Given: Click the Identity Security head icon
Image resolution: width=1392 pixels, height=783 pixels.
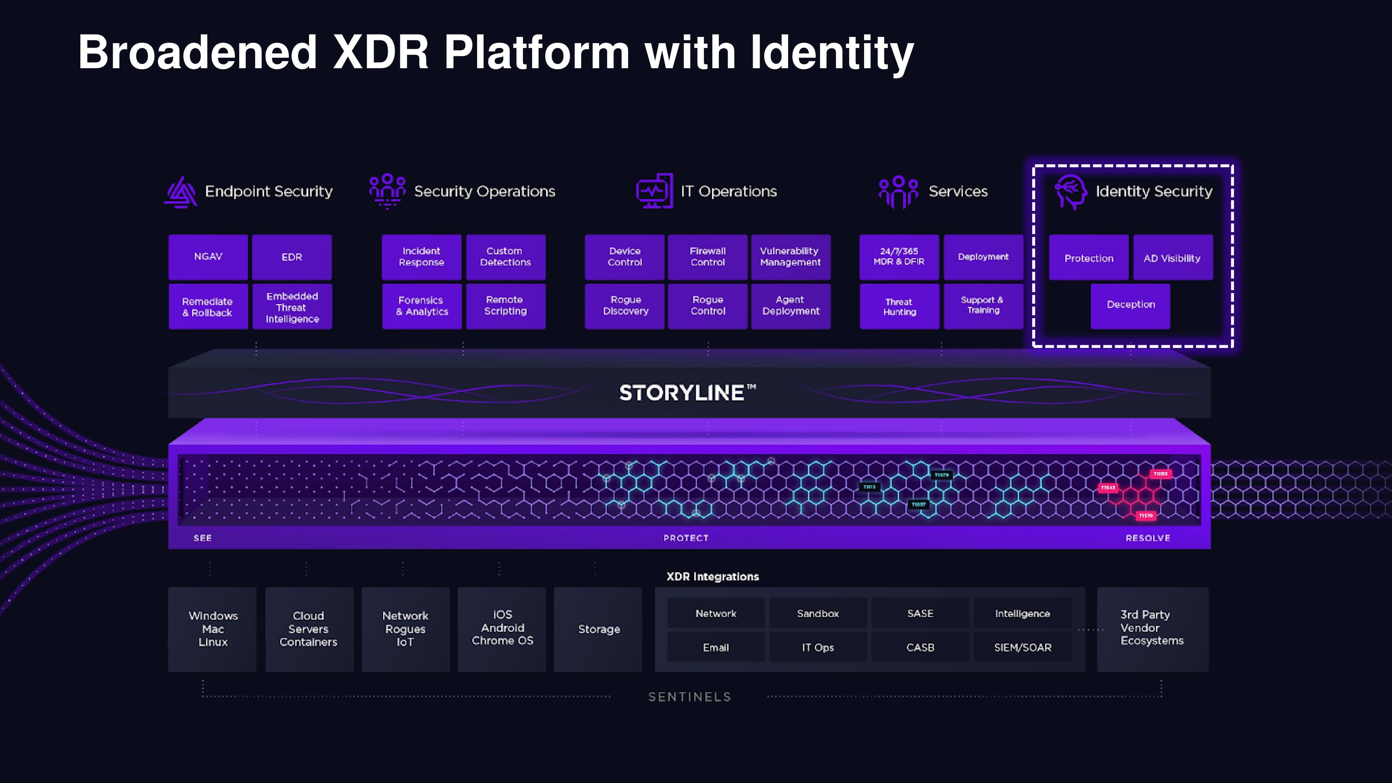Looking at the screenshot, I should pos(1071,192).
